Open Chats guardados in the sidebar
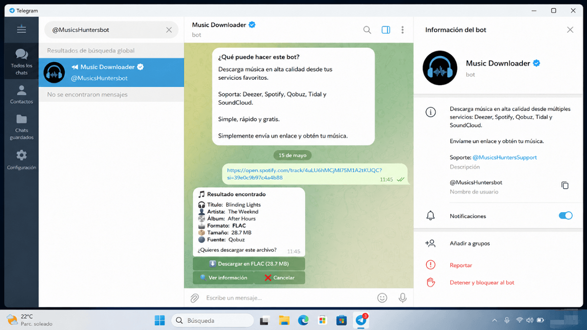The height and width of the screenshot is (330, 587). pyautogui.click(x=22, y=127)
